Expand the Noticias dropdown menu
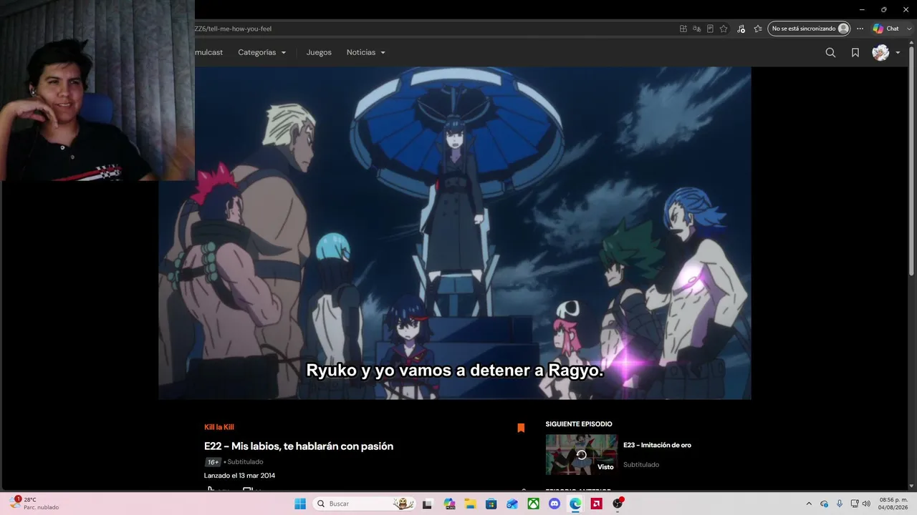This screenshot has width=917, height=515. 366,52
